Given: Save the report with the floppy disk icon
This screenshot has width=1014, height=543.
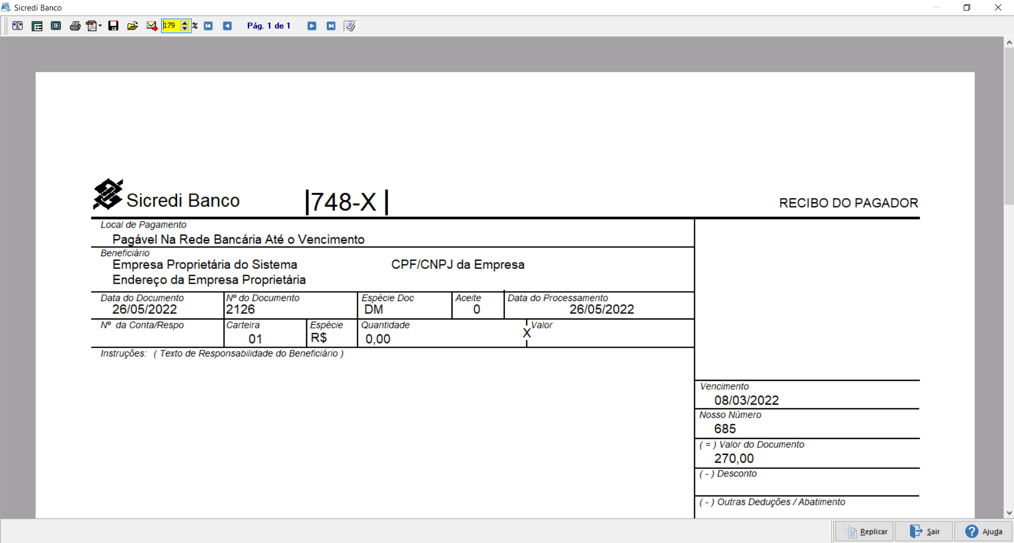Looking at the screenshot, I should (x=113, y=26).
